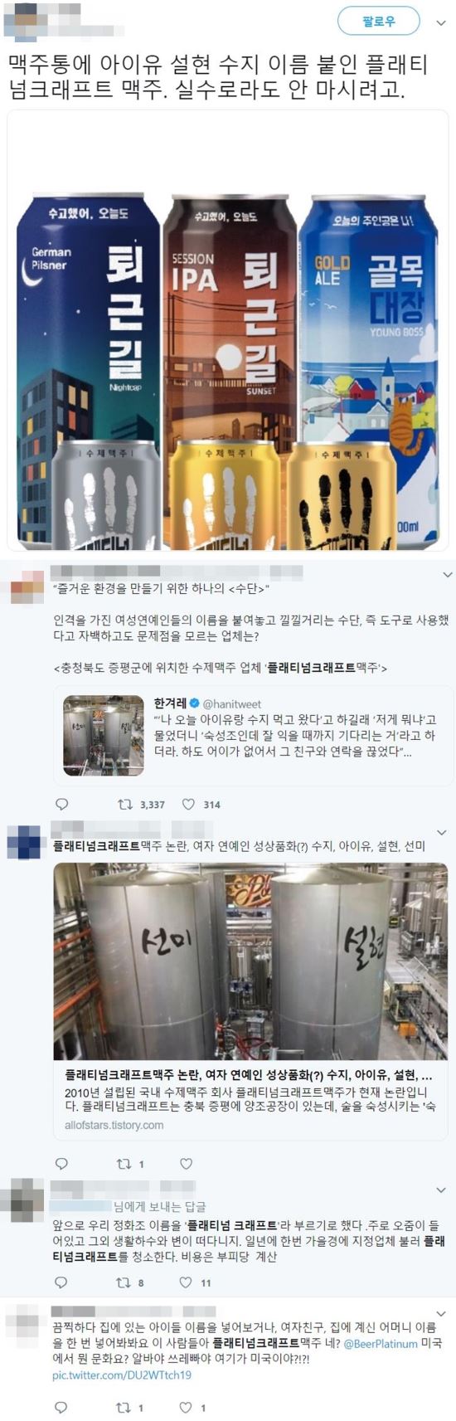Screen dimensions: 456x1421
Task: Reply to the tweet quoting 한겨레
Action: pos(61,804)
